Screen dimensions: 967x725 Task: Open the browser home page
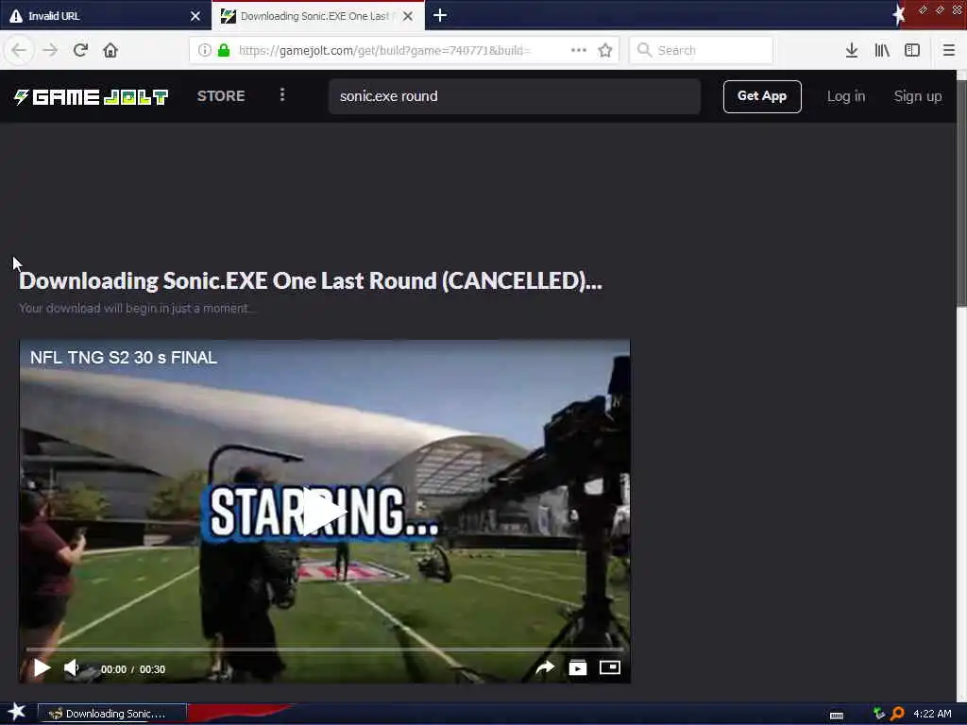110,50
